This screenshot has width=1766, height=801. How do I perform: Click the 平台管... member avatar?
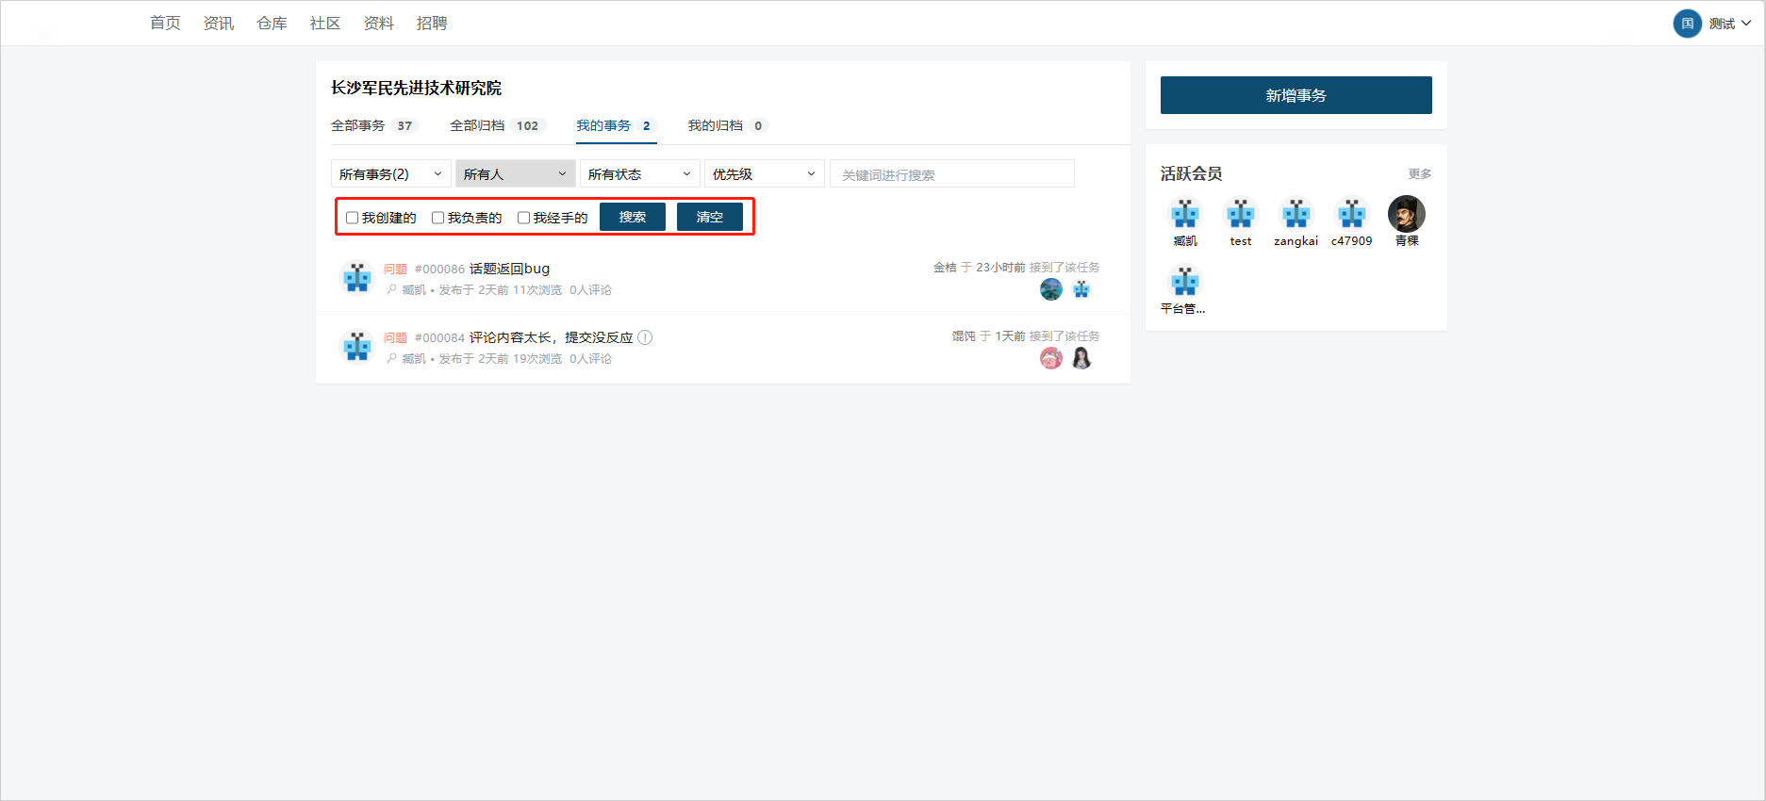pos(1184,281)
